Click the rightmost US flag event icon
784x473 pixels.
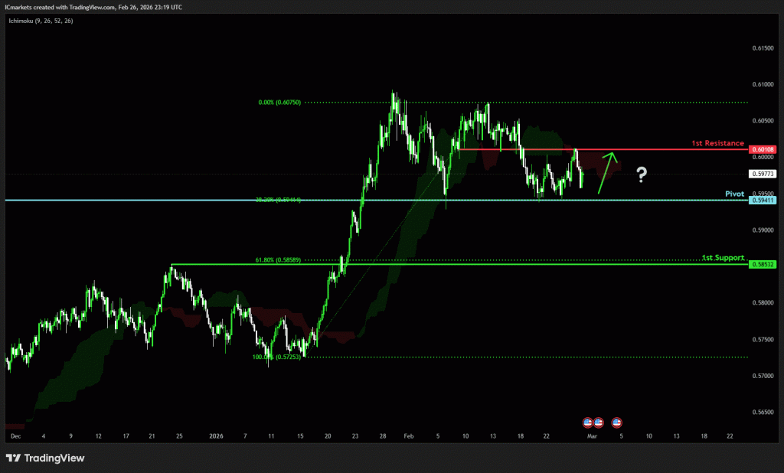click(616, 422)
